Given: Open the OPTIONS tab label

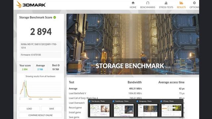Looking at the screenshot, I should pos(194,7).
